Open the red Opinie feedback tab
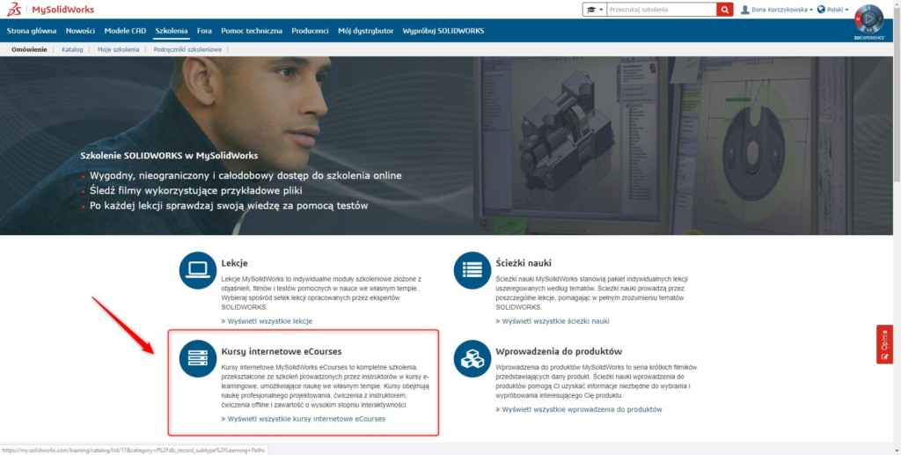Viewport: 901px width, 455px height. coord(884,344)
